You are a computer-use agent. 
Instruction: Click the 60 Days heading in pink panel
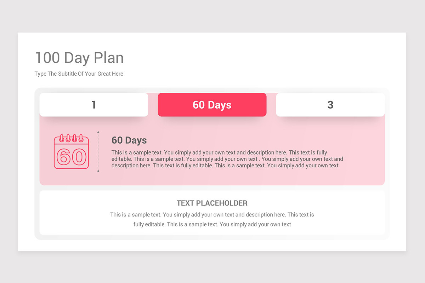point(129,140)
